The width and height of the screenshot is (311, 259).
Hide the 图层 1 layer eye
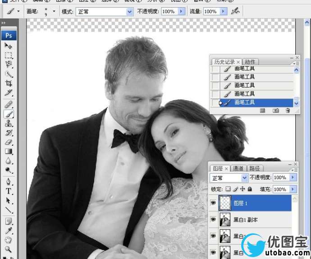[213, 203]
